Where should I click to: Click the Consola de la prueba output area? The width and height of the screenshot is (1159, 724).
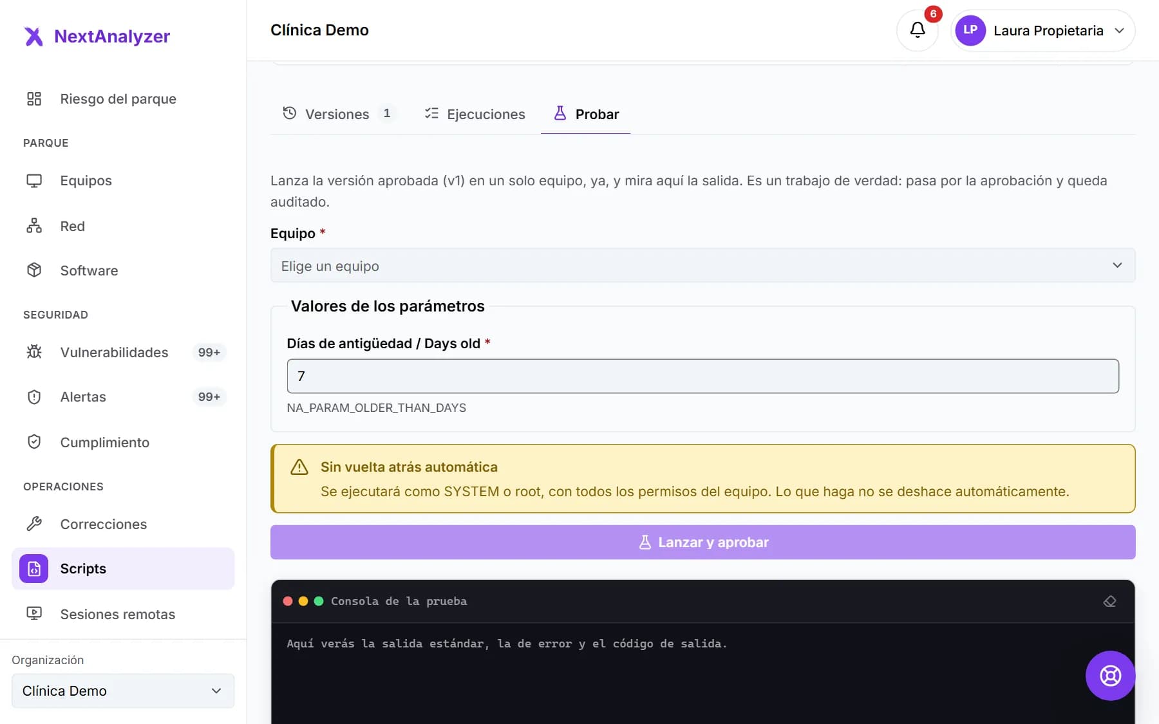pos(702,673)
